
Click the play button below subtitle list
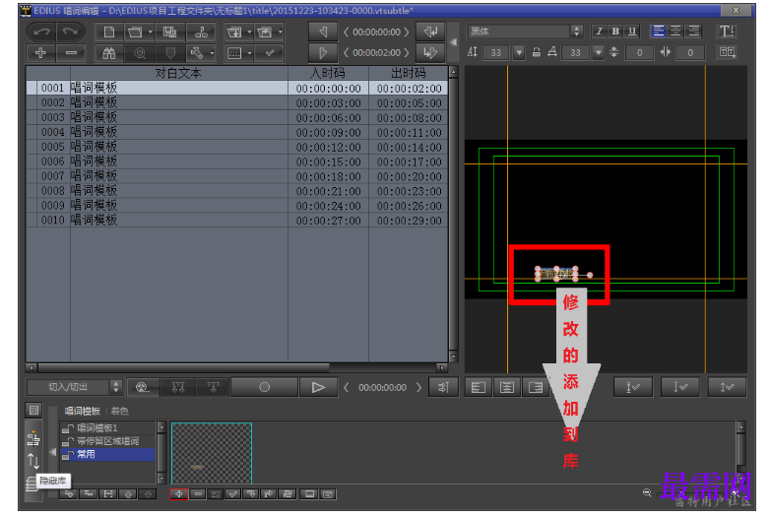coord(318,387)
